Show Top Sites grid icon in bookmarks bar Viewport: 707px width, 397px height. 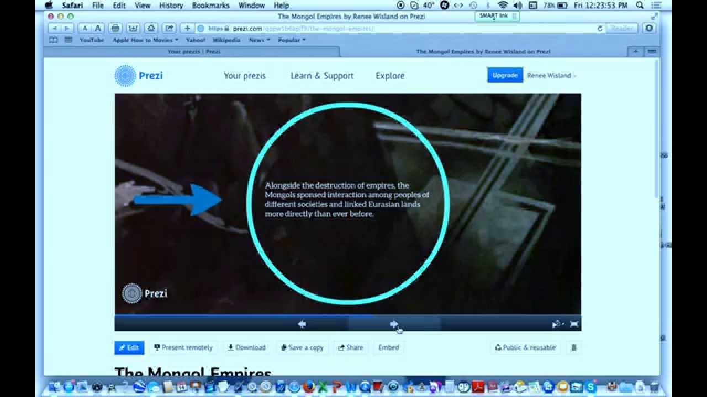coord(68,40)
